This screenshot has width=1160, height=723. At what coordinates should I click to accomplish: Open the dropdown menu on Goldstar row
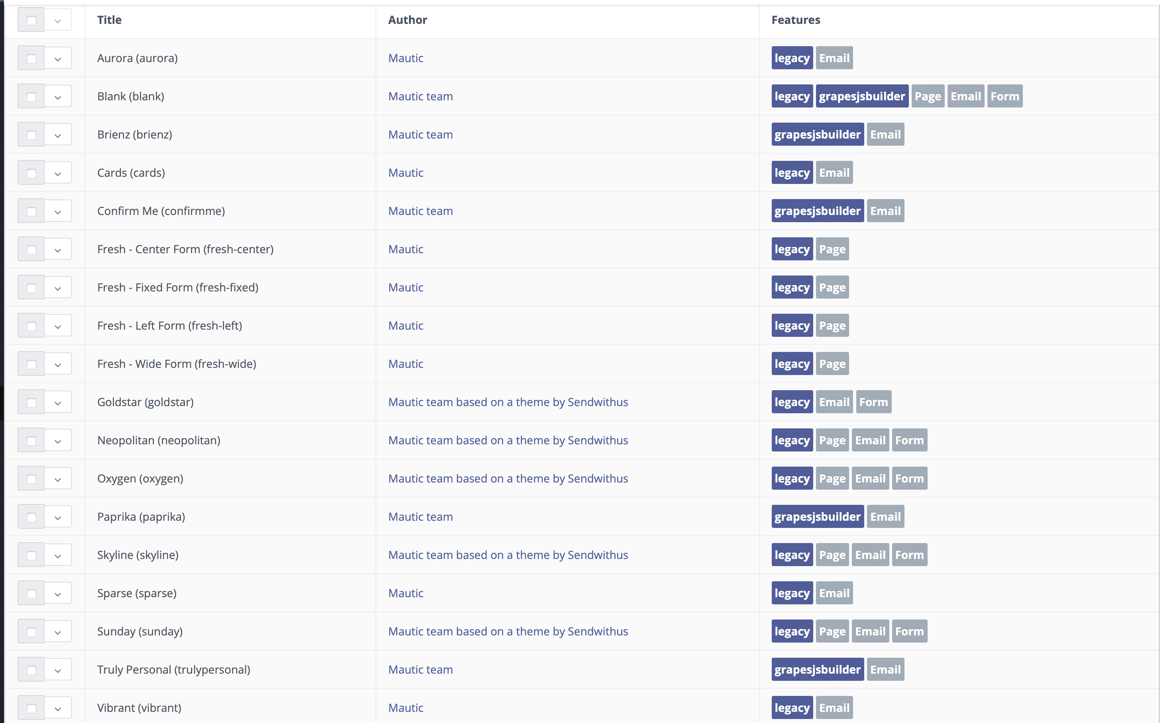tap(58, 402)
